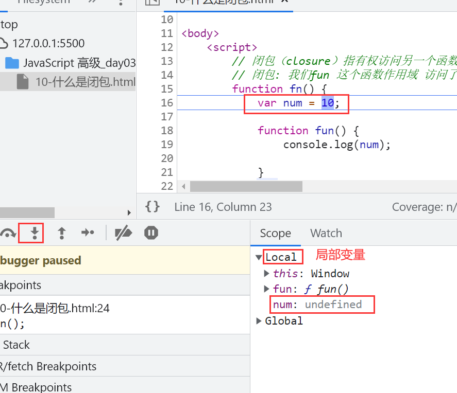The width and height of the screenshot is (457, 393).
Task: Click the pretty print curly braces icon
Action: (152, 207)
